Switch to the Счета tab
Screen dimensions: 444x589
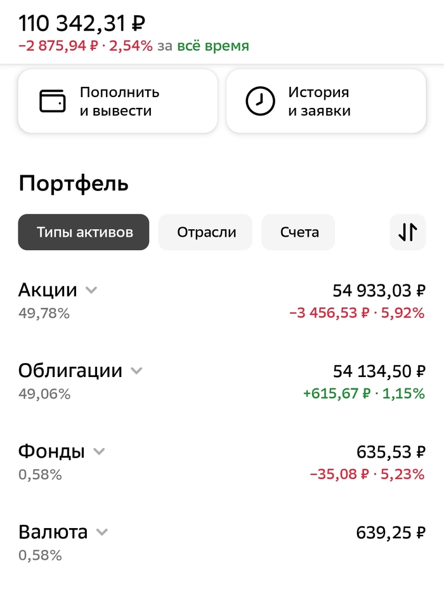point(299,232)
